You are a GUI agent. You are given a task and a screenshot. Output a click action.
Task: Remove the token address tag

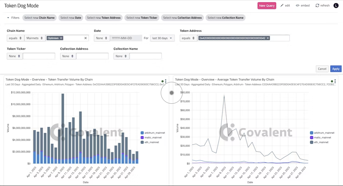(268, 38)
